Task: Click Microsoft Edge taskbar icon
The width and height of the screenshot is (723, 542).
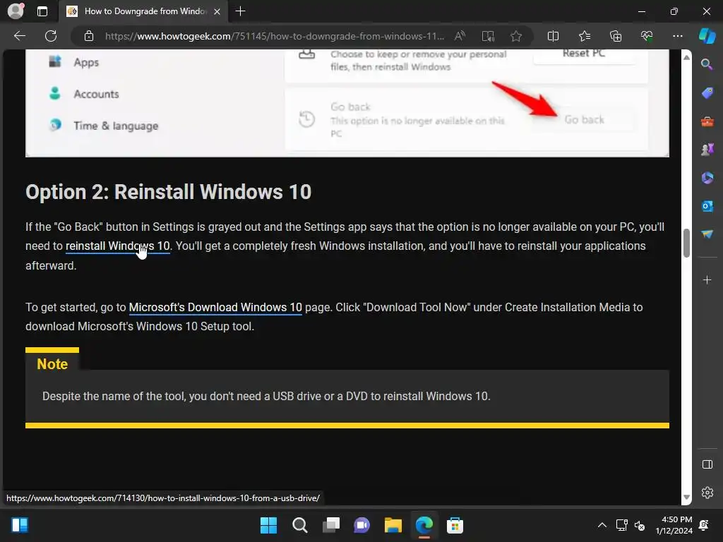Action: click(424, 525)
